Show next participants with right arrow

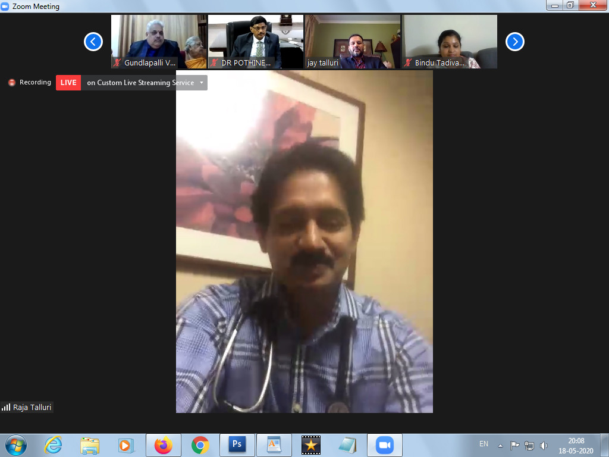(514, 42)
